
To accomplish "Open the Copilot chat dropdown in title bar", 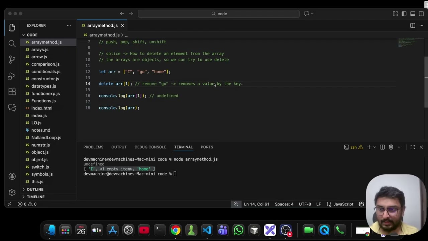I will click(308, 14).
